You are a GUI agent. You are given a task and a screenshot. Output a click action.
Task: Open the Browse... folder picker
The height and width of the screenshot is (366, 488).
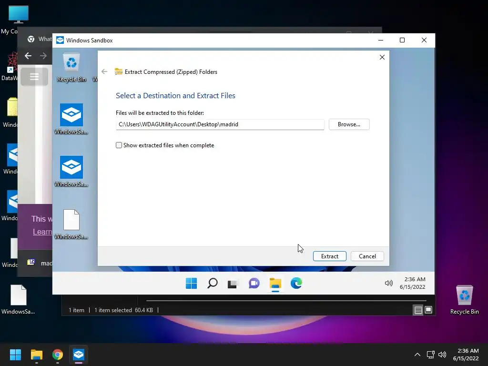(x=349, y=124)
